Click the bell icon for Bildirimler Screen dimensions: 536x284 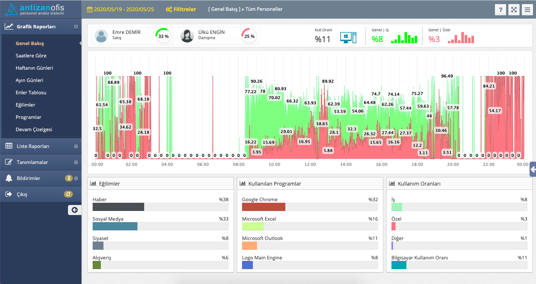pyautogui.click(x=9, y=178)
